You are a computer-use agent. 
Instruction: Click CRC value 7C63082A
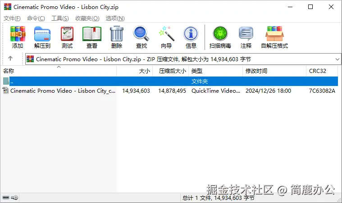click(322, 91)
